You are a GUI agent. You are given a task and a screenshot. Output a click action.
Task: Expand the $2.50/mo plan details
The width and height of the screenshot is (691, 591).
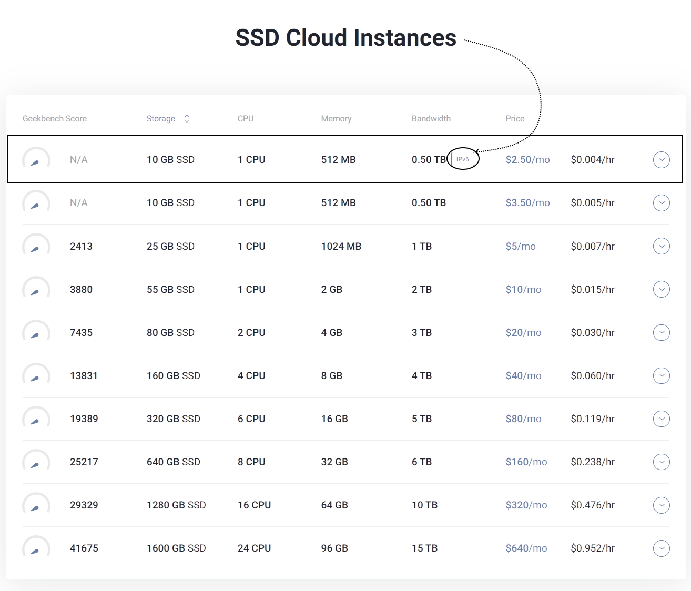(661, 160)
